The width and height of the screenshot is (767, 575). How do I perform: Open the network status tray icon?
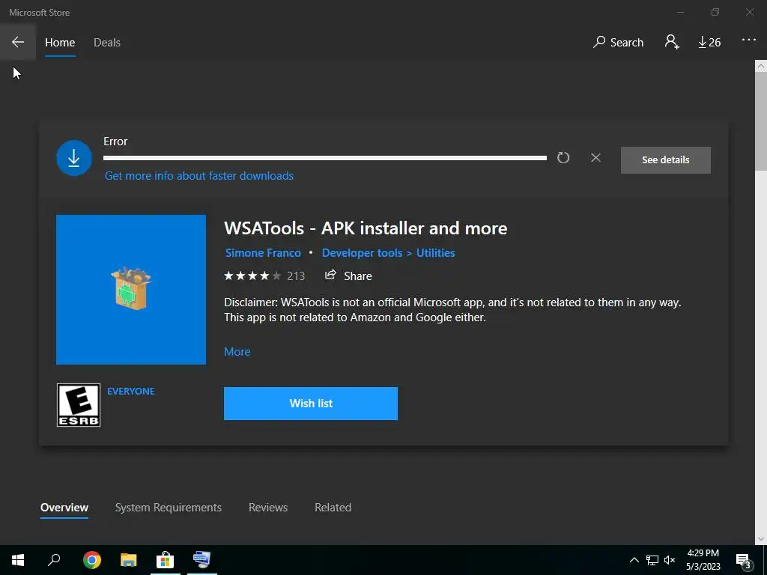tap(652, 560)
